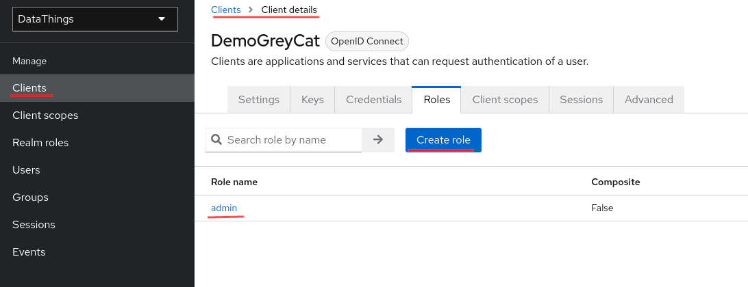This screenshot has width=748, height=287.
Task: Select Clients in the sidebar
Action: tap(97, 88)
